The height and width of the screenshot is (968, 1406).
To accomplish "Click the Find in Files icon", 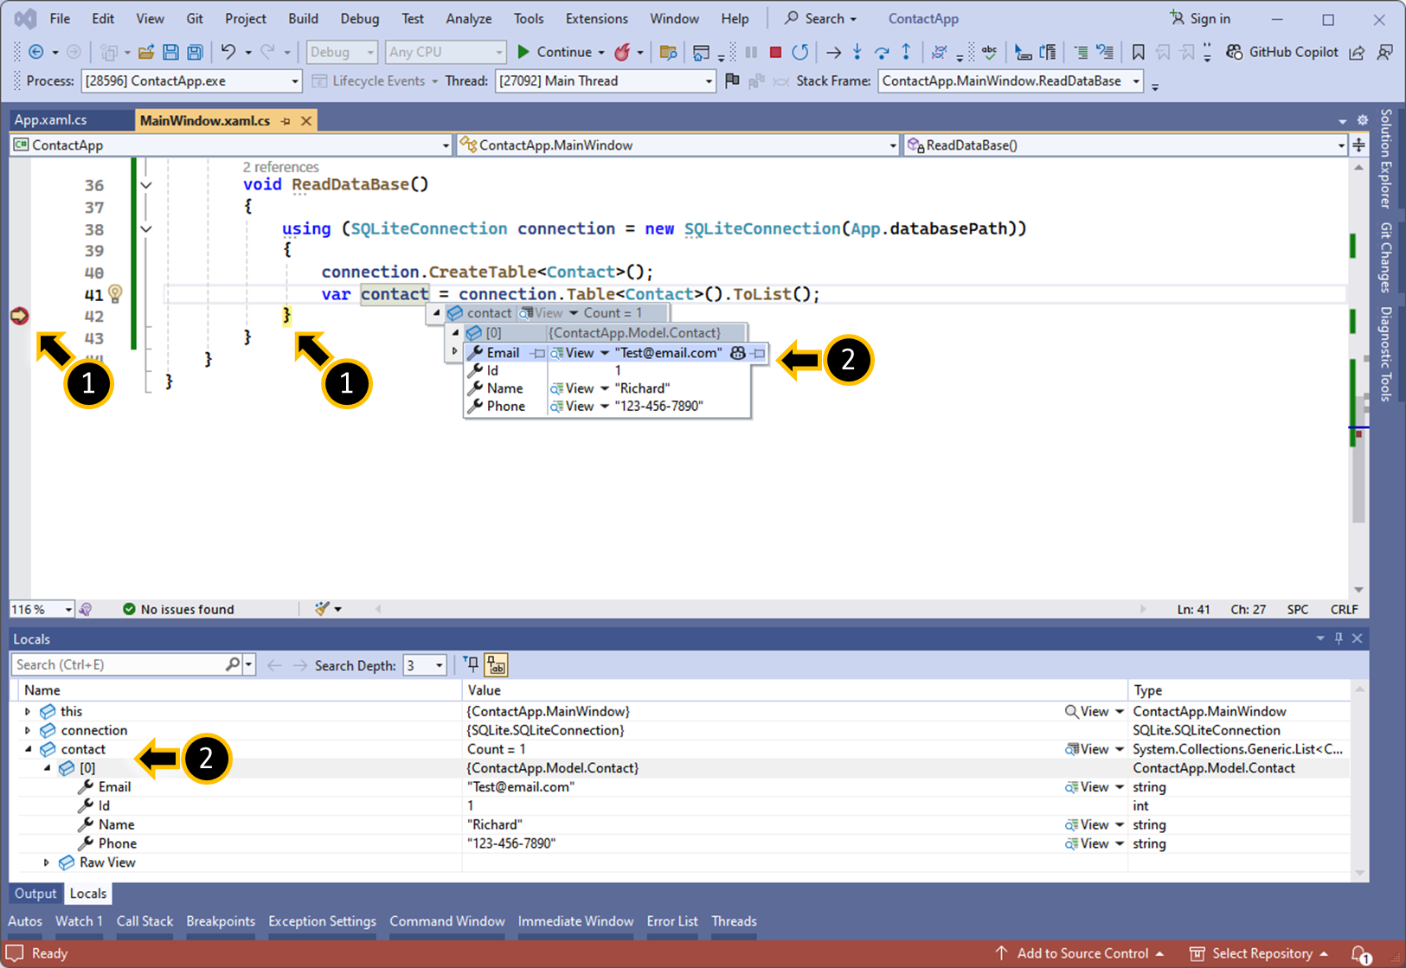I will coord(668,52).
